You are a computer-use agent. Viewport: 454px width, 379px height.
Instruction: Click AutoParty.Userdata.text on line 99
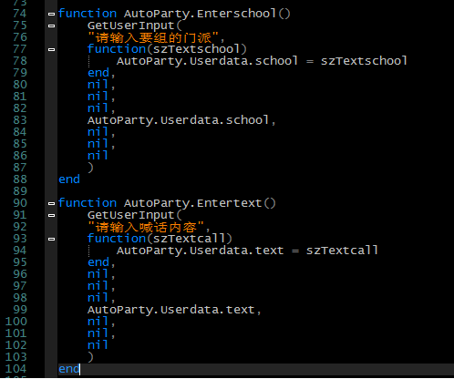tap(171, 310)
